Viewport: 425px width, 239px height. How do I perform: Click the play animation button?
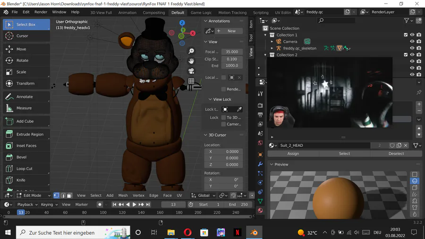[x=134, y=205]
